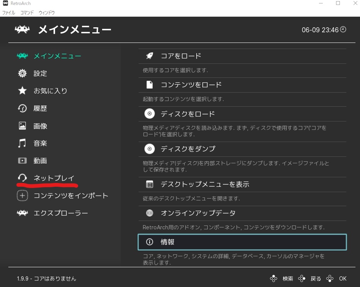The image size is (360, 287).
Task: Click the file icon for コンテンツをロード
Action: [150, 85]
